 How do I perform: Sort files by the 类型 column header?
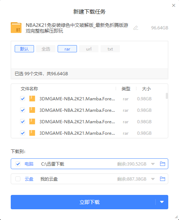tap(126, 89)
